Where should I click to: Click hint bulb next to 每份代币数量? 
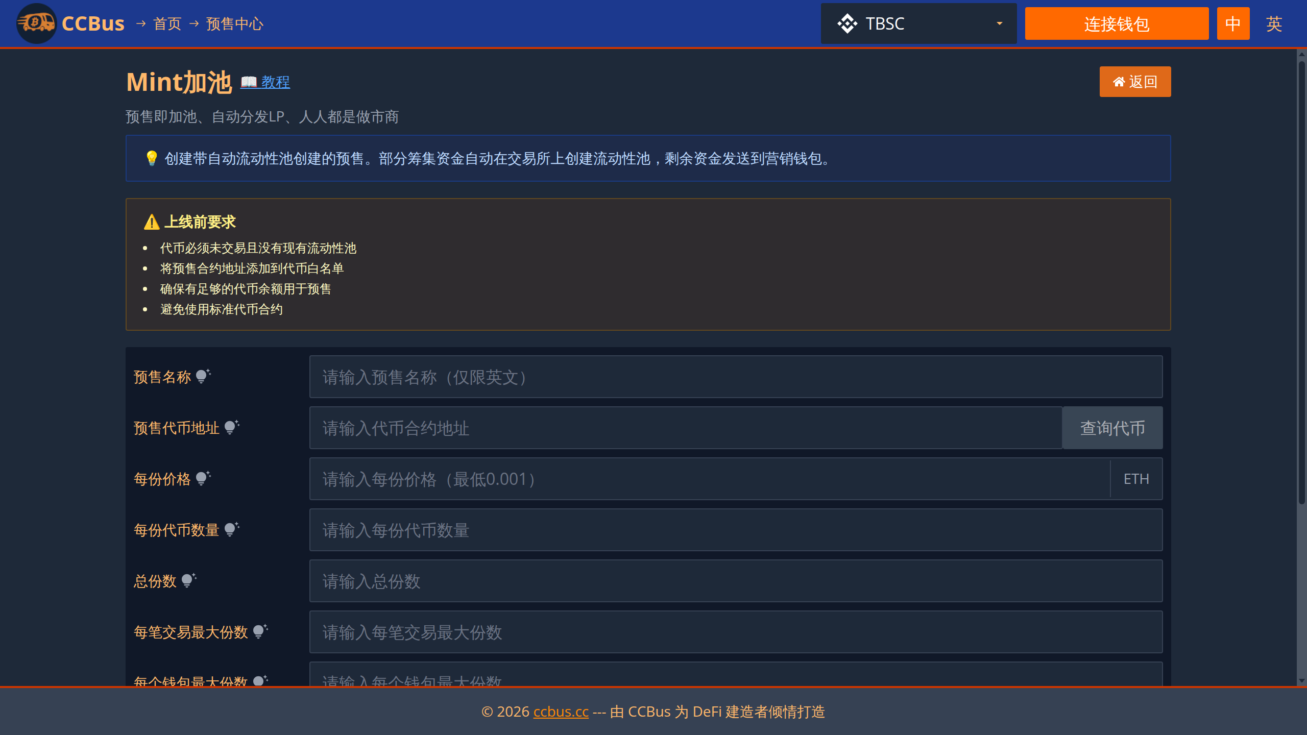pyautogui.click(x=231, y=530)
